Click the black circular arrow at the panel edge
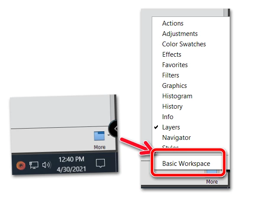Screen dimensions: 256x197 pos(114,129)
